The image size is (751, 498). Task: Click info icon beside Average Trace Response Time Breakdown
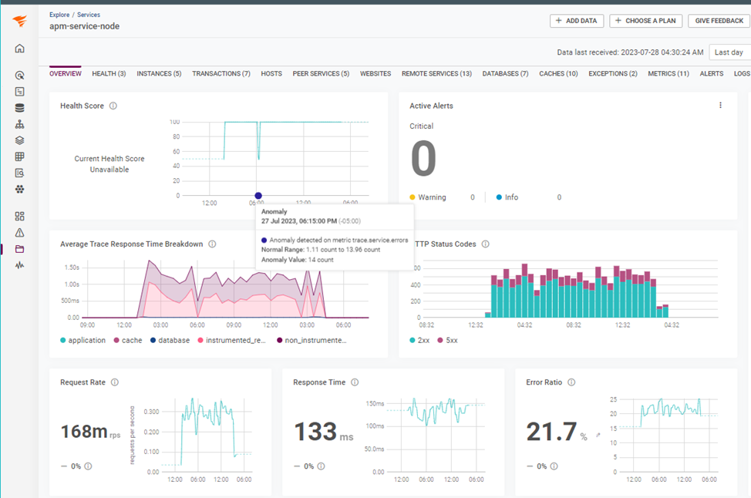click(x=212, y=244)
